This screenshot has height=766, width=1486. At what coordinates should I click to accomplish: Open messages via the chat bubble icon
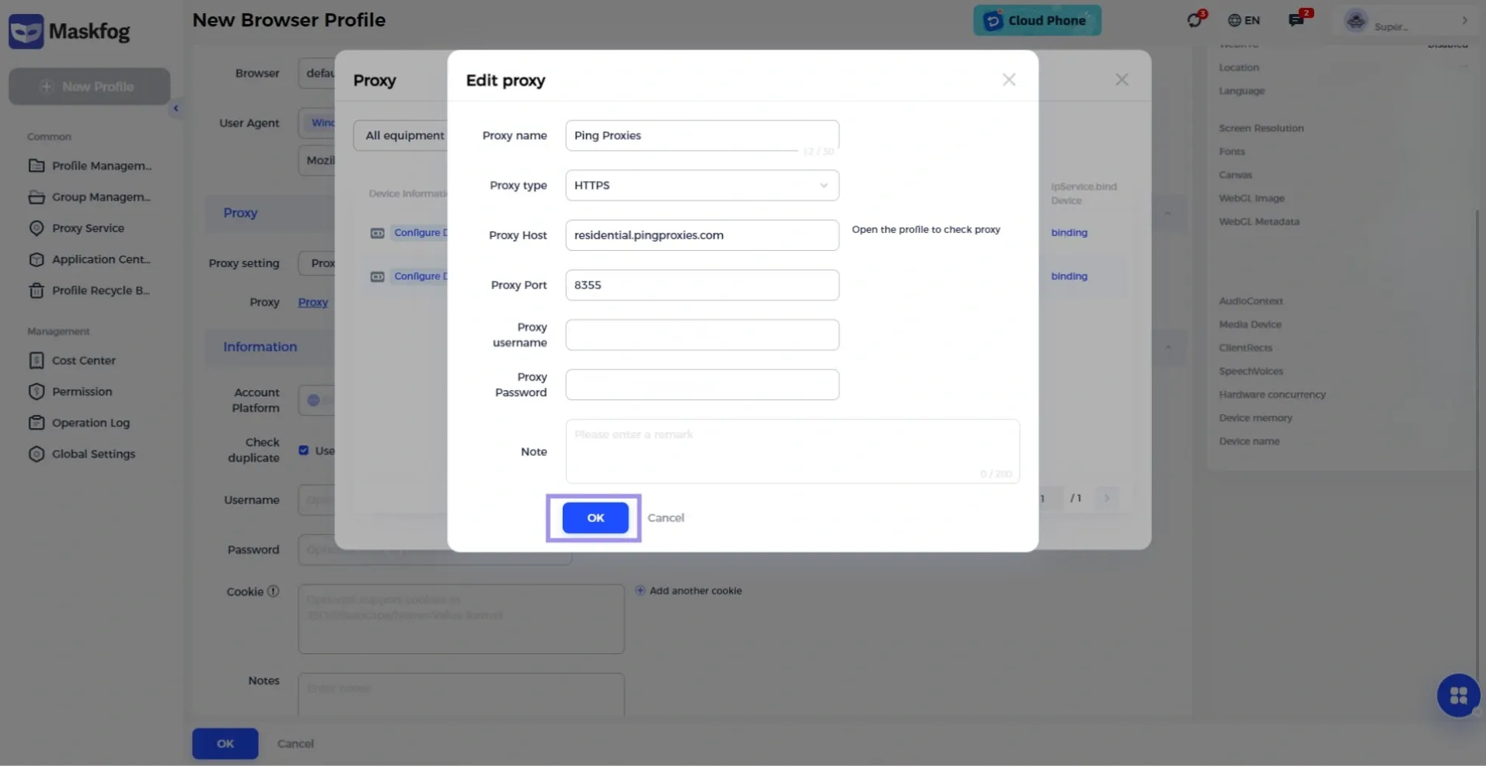point(1296,19)
